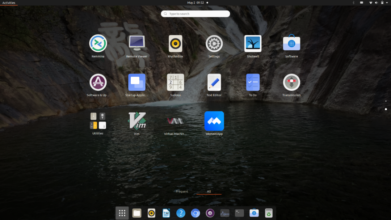This screenshot has height=220, width=391.
Task: Click the volume icon in top bar
Action: click(x=376, y=3)
